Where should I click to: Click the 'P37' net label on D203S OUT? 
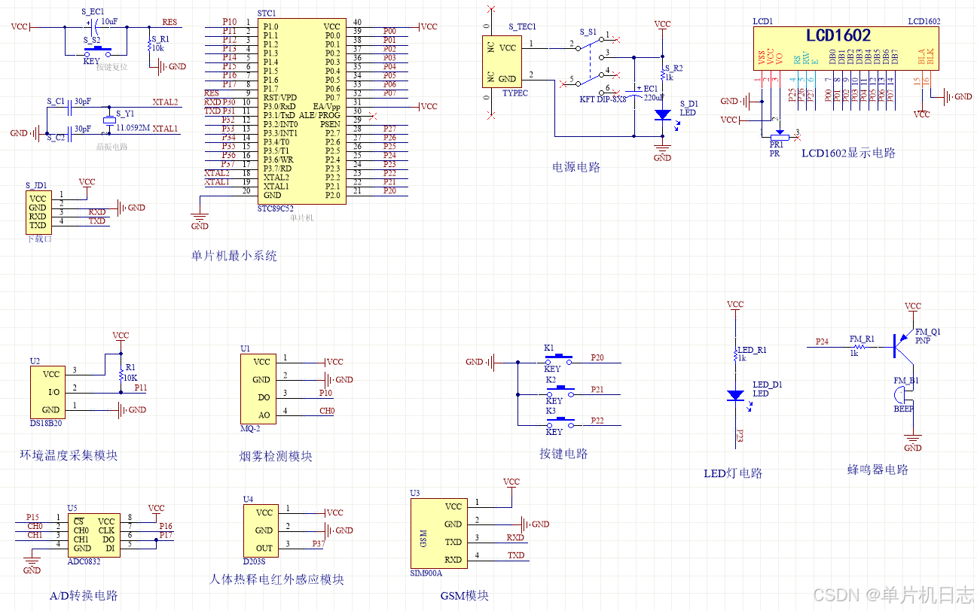tap(319, 543)
